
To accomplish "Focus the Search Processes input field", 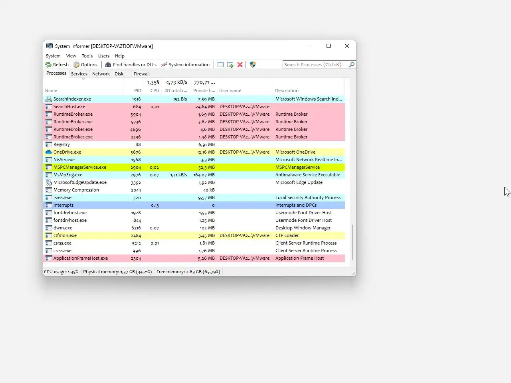I will [315, 65].
